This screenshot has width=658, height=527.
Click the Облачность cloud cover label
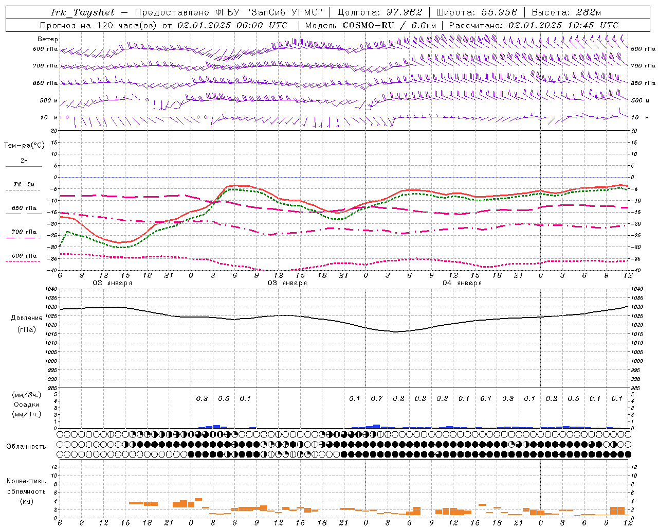pos(26,446)
